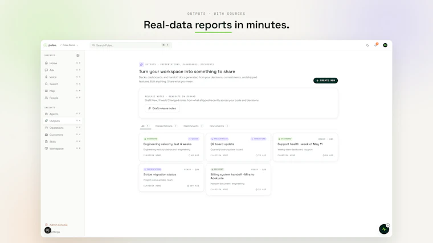Toggle dark mode moon icon
The height and width of the screenshot is (243, 433).
367,45
